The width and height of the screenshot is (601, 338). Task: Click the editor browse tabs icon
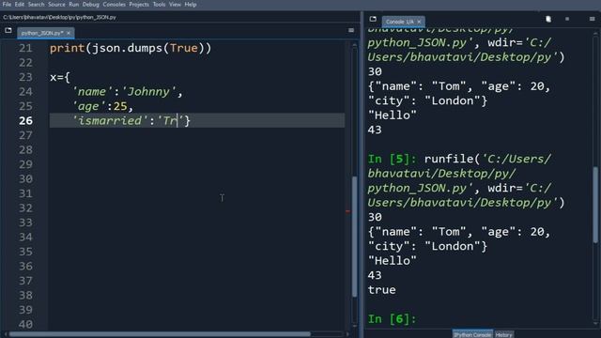8,30
